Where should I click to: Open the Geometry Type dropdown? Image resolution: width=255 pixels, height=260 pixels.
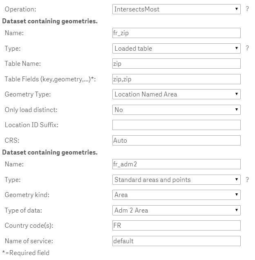pyautogui.click(x=177, y=94)
